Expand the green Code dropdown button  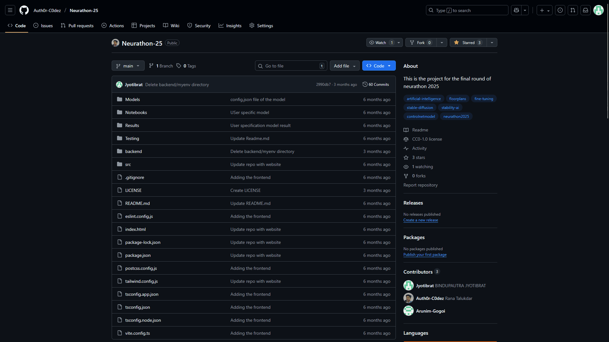[379, 66]
